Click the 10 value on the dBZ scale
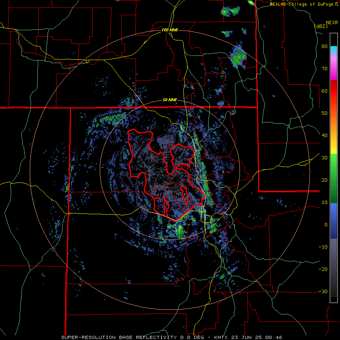This screenshot has height=340, width=340. [x=325, y=202]
